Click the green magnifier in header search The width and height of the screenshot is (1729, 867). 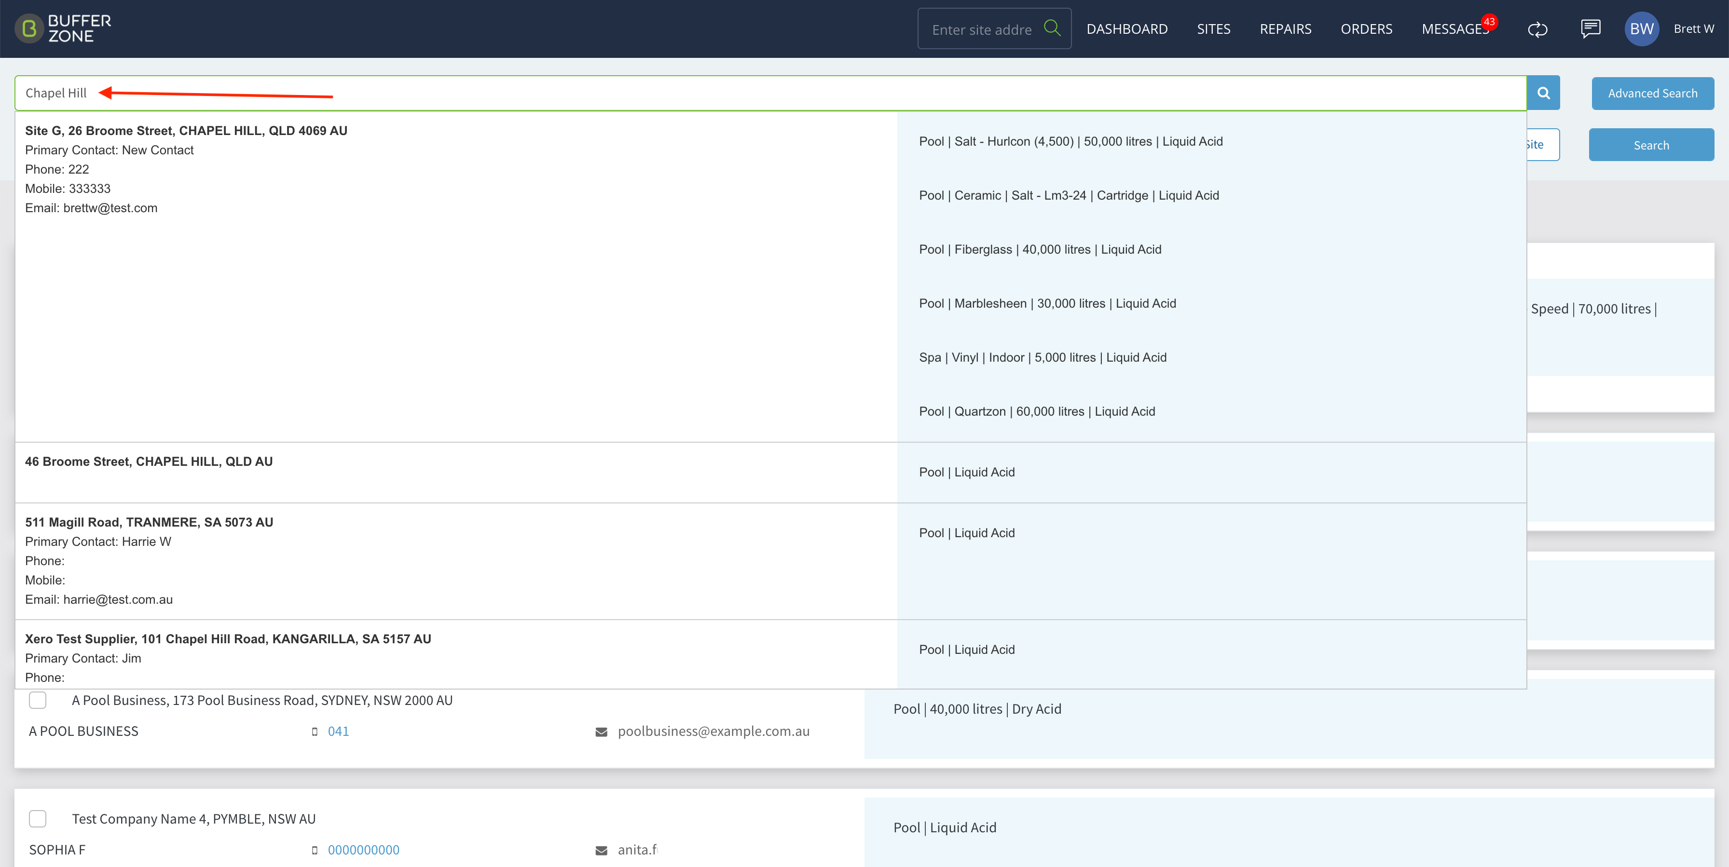(x=1052, y=28)
